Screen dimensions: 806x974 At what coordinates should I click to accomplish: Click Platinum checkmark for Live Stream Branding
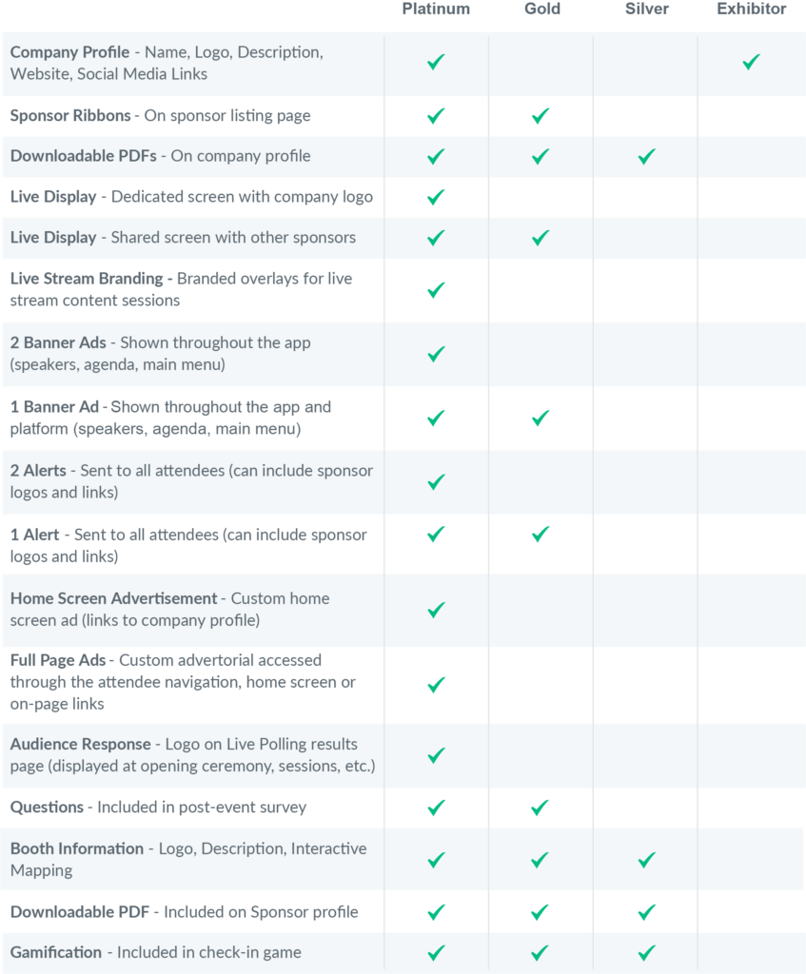436,290
